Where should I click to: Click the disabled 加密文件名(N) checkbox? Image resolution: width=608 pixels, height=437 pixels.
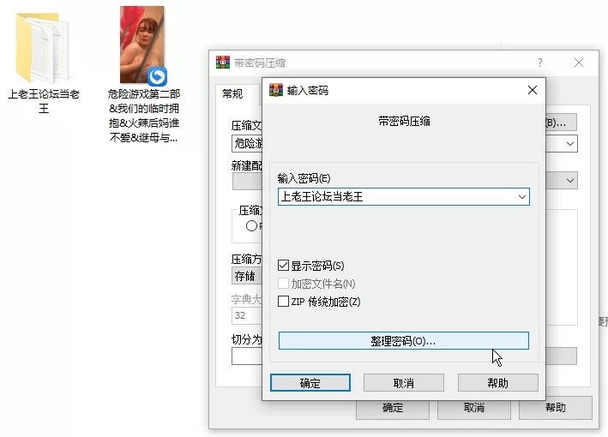(284, 284)
